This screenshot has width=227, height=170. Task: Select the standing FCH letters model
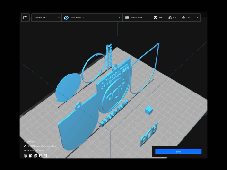(x=149, y=135)
